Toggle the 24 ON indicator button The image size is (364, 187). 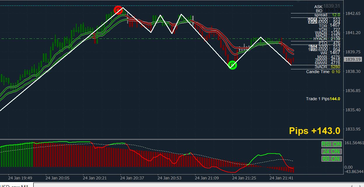coord(331,151)
